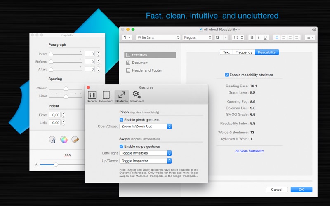
Task: Select center text alignment icon
Action: point(283,37)
